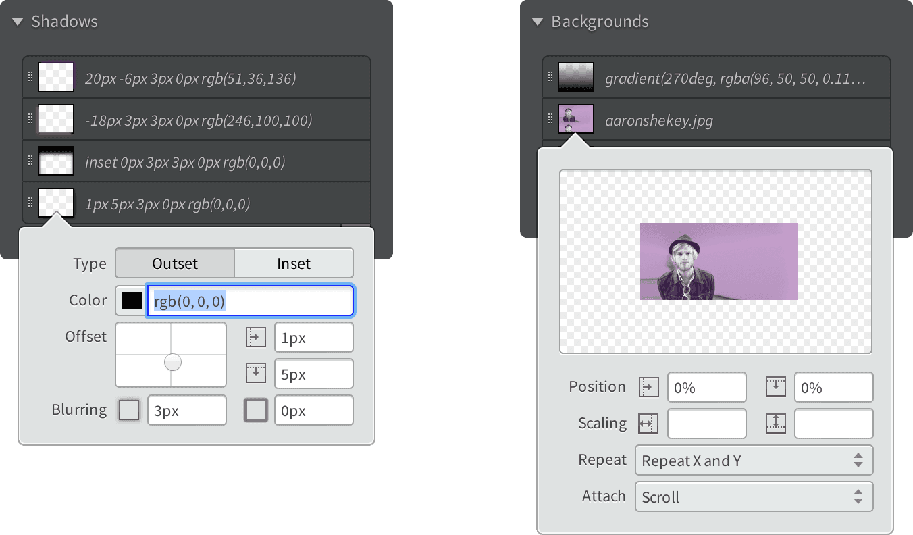
Task: Switch shadow type to Outset
Action: pyautogui.click(x=174, y=263)
